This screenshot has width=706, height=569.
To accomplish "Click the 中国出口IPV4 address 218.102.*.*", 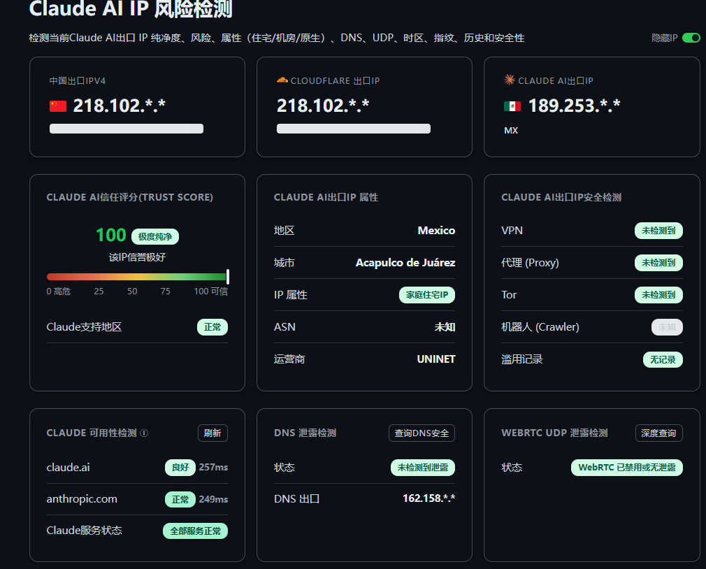I will pyautogui.click(x=120, y=106).
